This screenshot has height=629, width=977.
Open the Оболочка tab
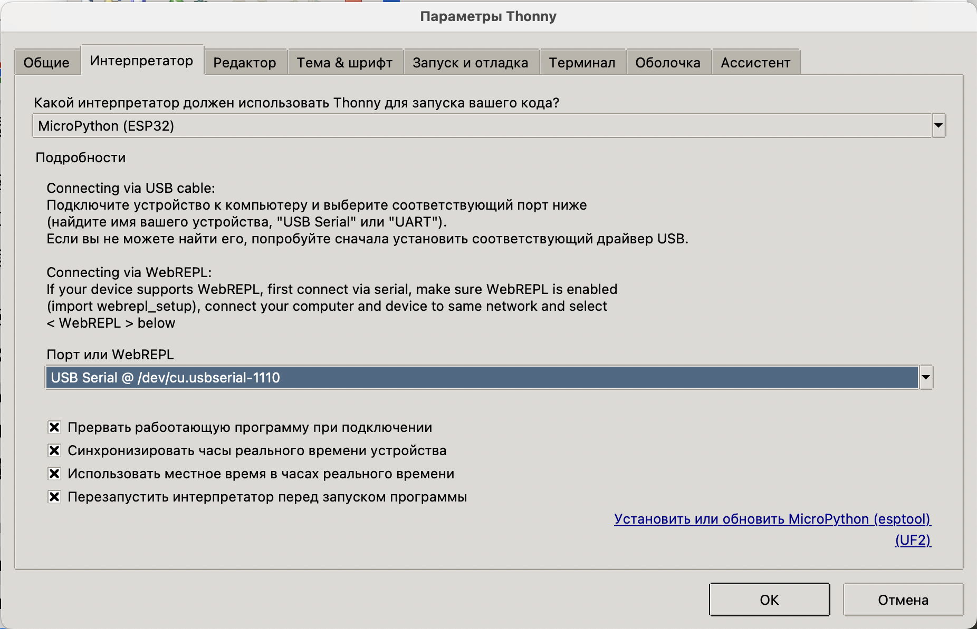pos(668,63)
